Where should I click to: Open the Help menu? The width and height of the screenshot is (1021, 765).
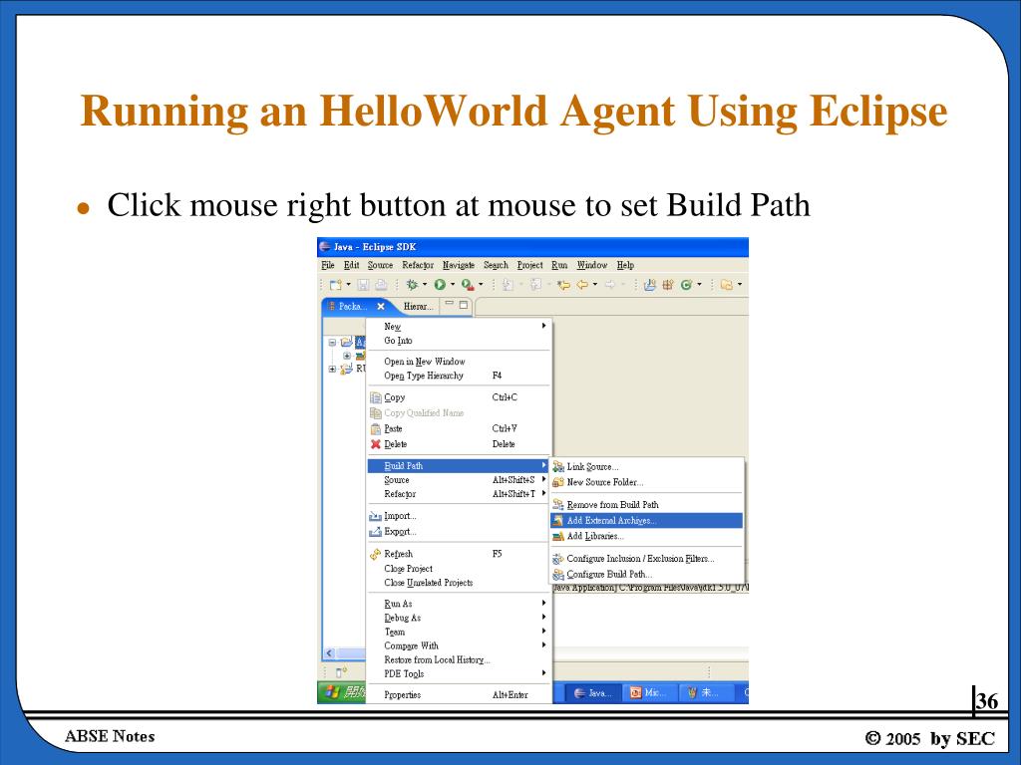pos(625,265)
